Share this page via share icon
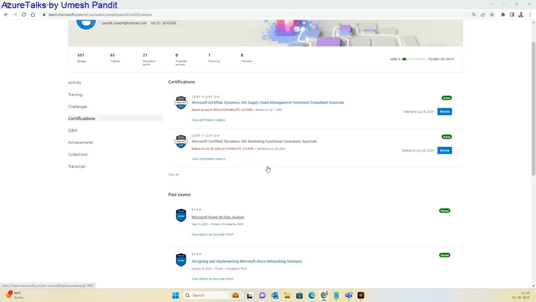Viewport: 536px width, 302px height. (483, 15)
